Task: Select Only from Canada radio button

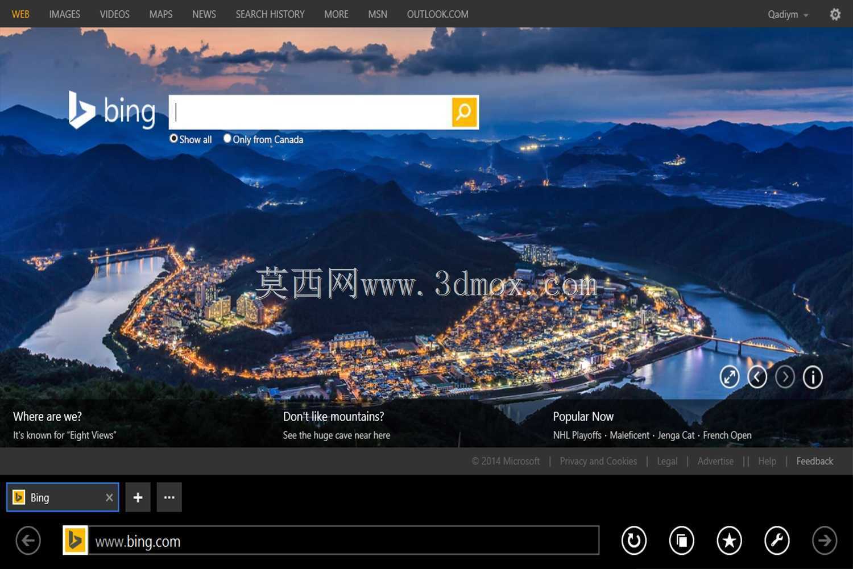Action: point(227,138)
